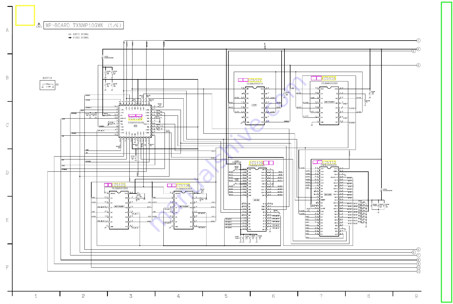
Task: Click grid row letter C
Action: pos(7,125)
